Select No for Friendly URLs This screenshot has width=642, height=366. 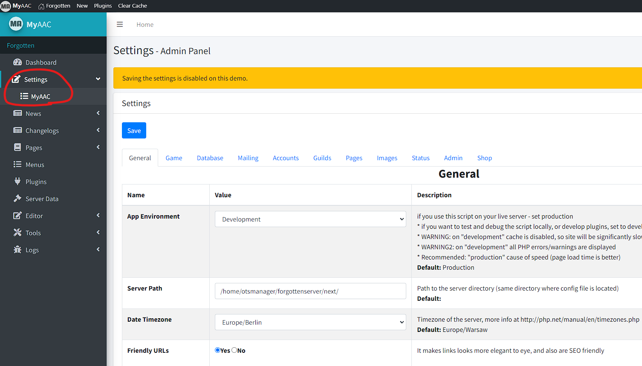[234, 350]
